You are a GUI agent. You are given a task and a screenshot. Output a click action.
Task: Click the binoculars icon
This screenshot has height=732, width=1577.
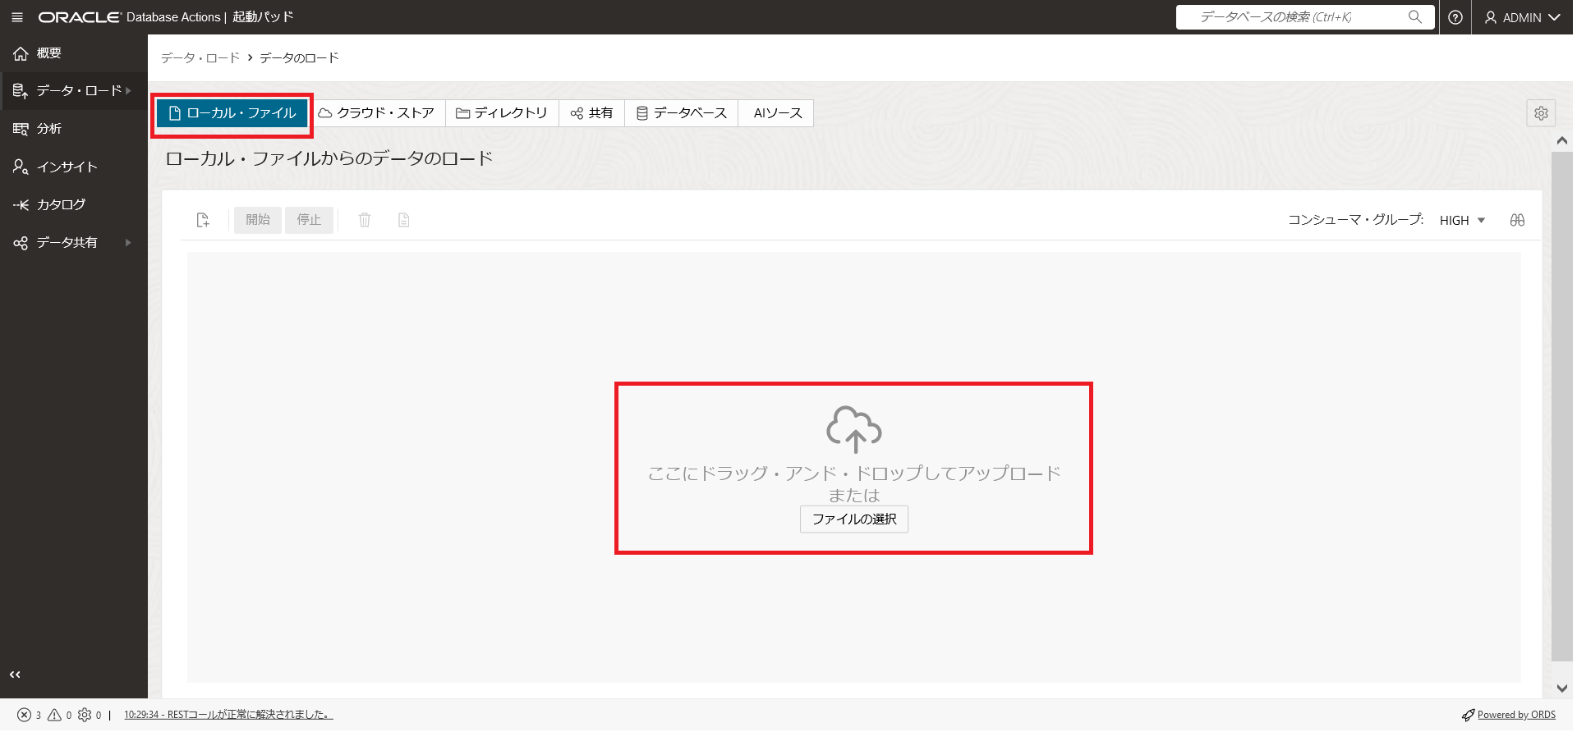click(1517, 220)
